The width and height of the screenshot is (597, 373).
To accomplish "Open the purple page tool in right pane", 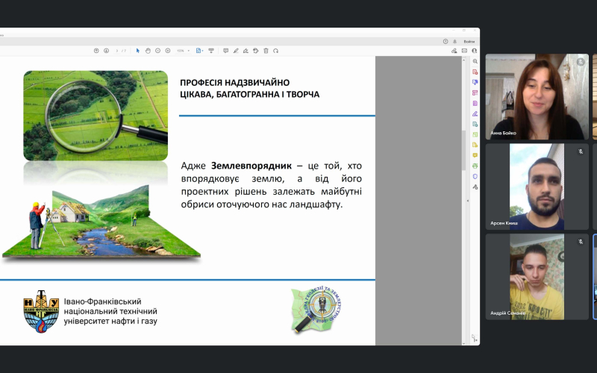I will 475,103.
